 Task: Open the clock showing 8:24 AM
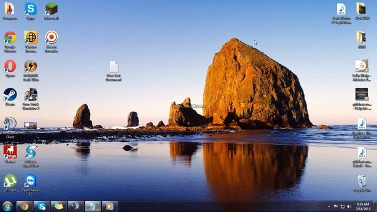pyautogui.click(x=363, y=207)
